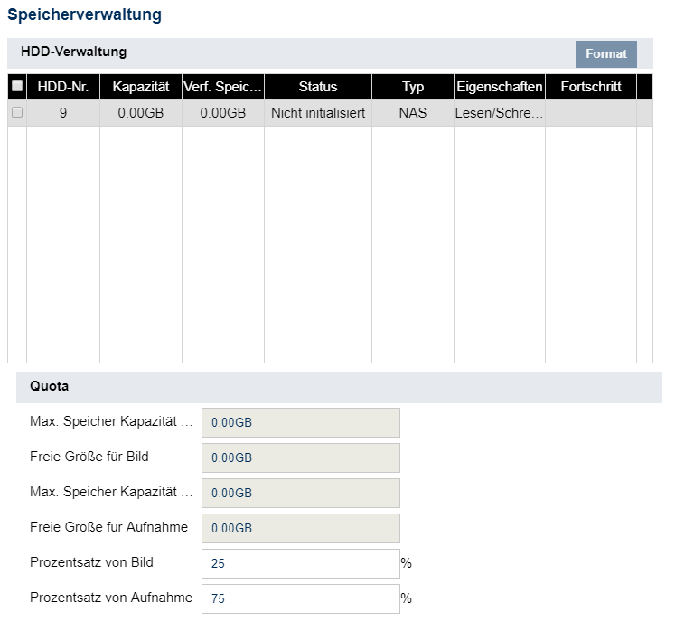Select the checkbox for HDD number 9
The width and height of the screenshot is (675, 622).
click(17, 113)
